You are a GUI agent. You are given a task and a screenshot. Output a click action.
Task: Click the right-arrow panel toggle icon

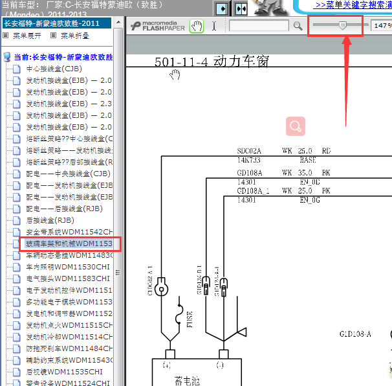pyautogui.click(x=222, y=9)
